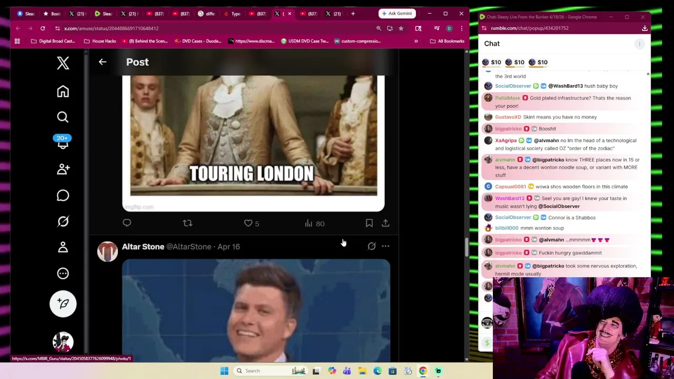Close the active X tab

(289, 14)
